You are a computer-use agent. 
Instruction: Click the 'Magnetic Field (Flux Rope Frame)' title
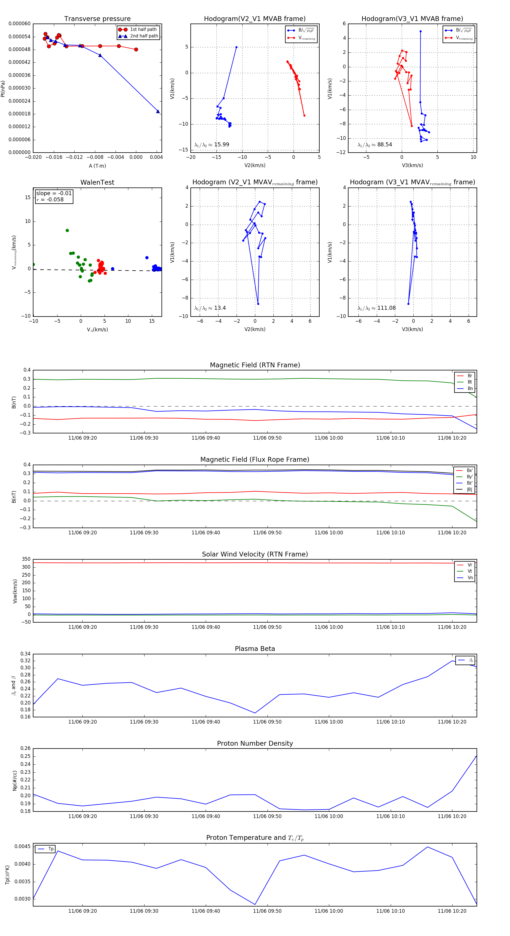(x=255, y=460)
